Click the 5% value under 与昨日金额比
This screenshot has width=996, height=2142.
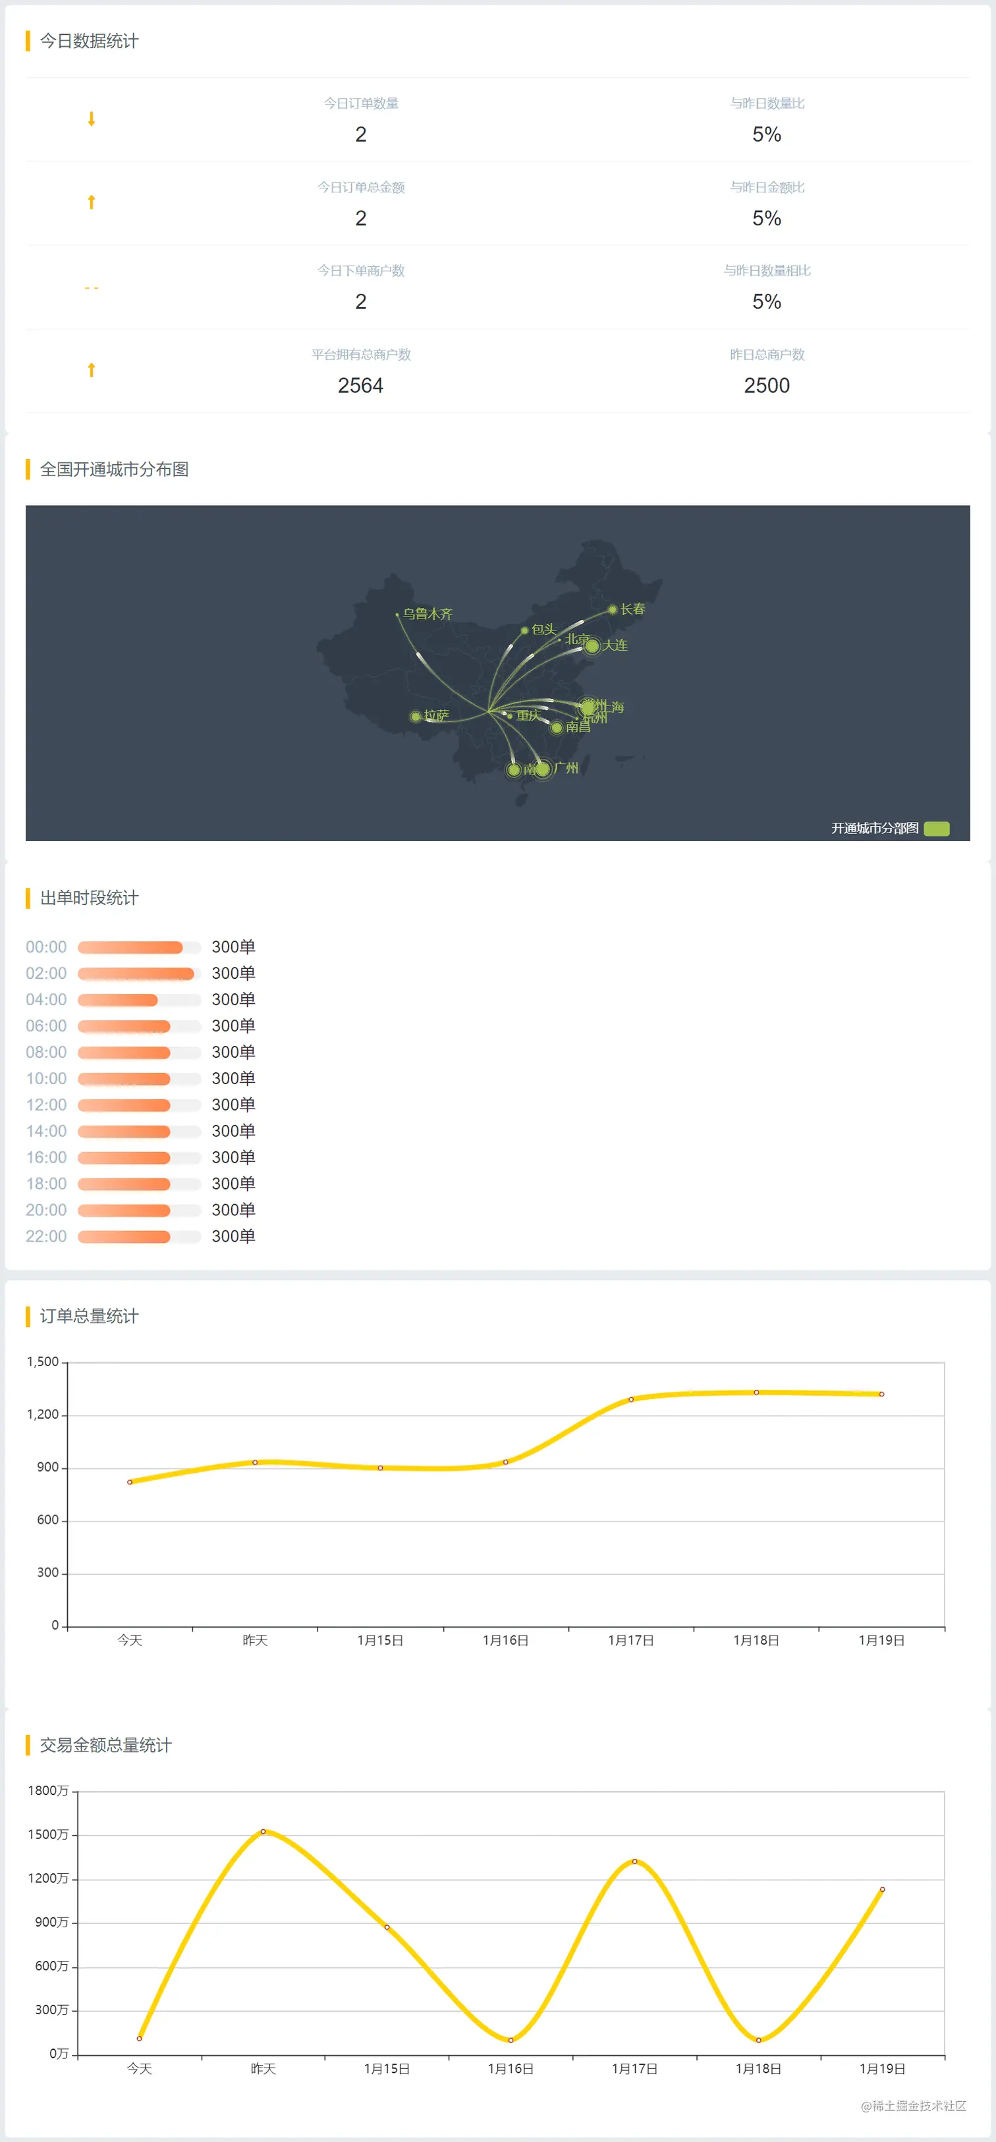[x=767, y=219]
